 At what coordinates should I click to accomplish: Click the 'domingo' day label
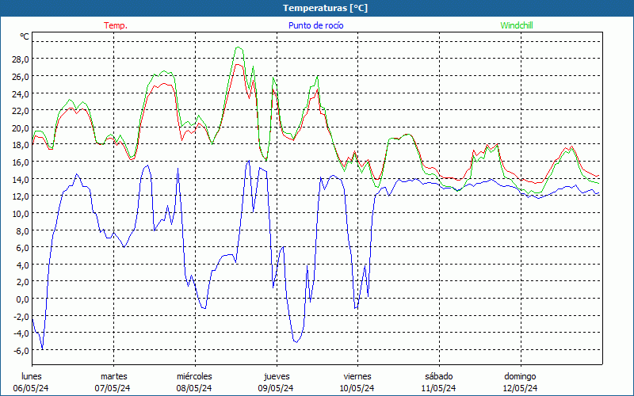[520, 376]
